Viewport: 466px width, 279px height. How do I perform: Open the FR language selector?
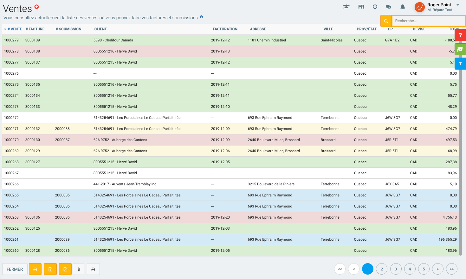coord(361,7)
